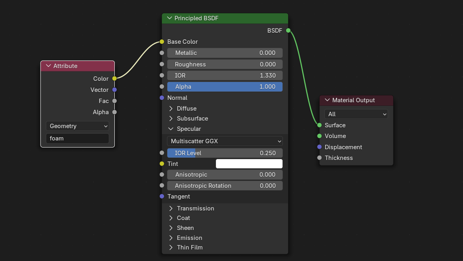Select the Attribute node header title
Viewport: 463px width, 261px height.
(65, 66)
